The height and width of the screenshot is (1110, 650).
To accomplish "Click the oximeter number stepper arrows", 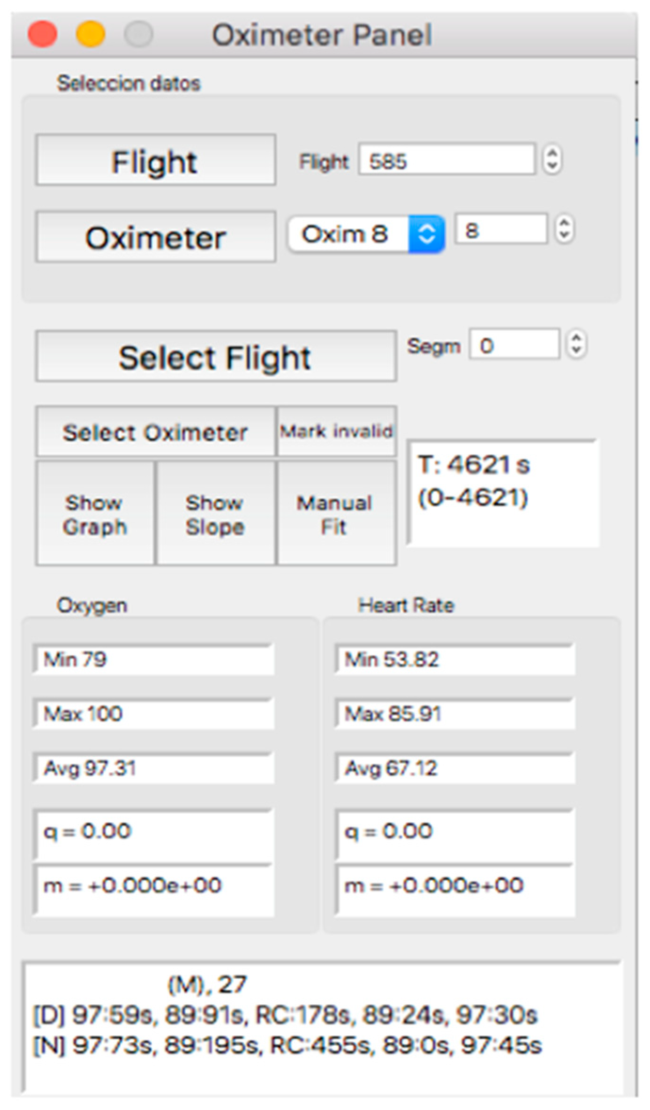I will coord(564,229).
